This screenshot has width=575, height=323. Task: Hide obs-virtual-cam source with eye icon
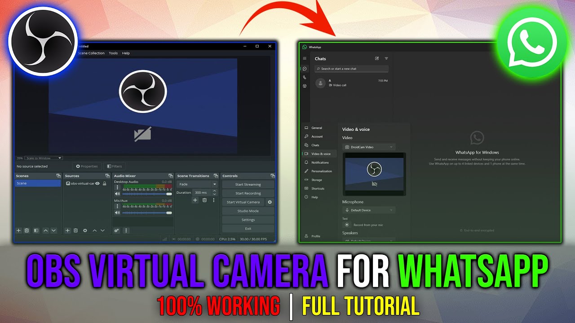coord(97,183)
